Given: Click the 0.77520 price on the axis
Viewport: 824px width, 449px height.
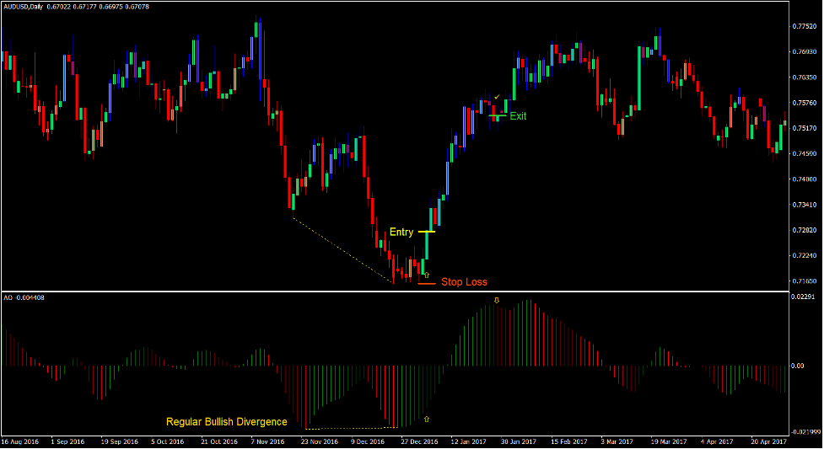Looking at the screenshot, I should (x=804, y=27).
